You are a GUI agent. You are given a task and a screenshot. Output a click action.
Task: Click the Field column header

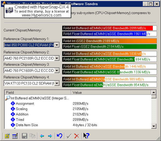tap(37, 92)
